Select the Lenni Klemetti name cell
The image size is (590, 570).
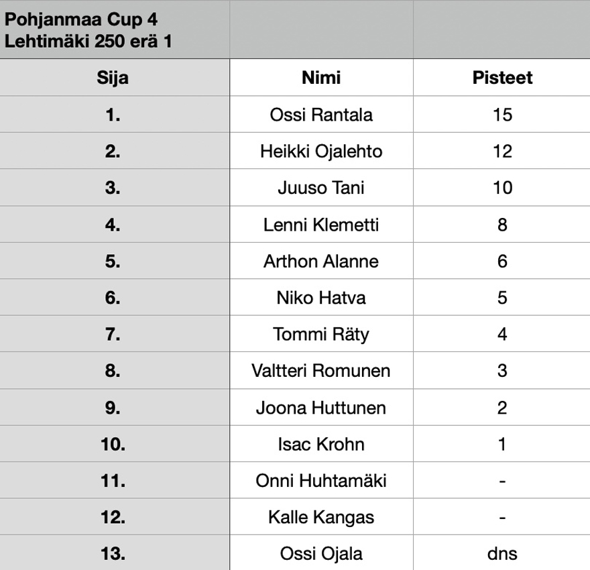pyautogui.click(x=321, y=224)
